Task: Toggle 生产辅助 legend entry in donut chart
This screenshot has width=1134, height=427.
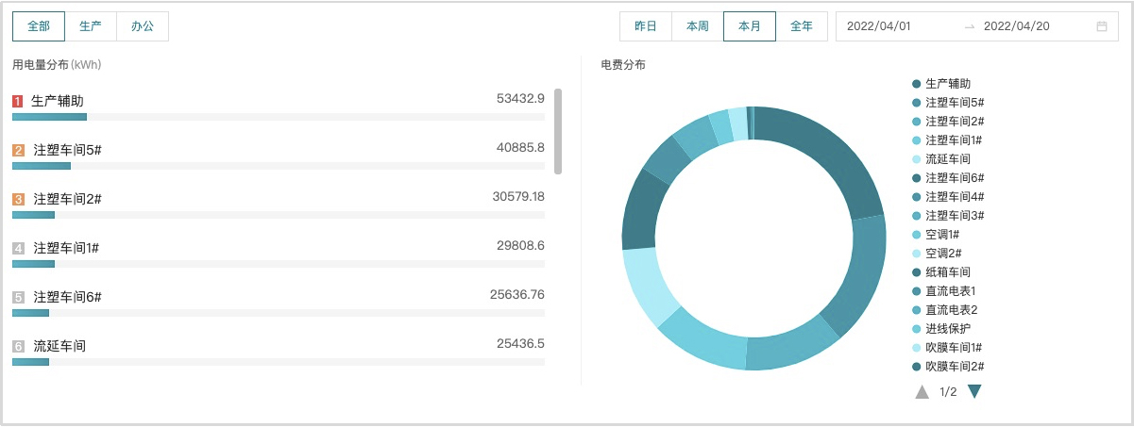Action: 947,84
